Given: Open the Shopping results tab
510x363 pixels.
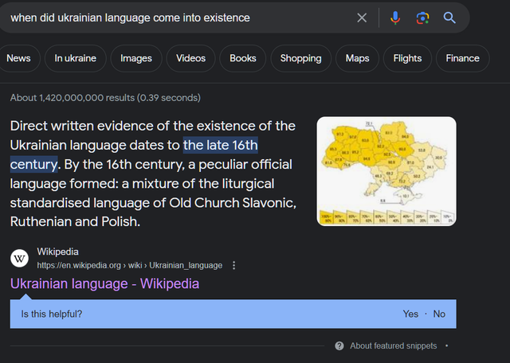Looking at the screenshot, I should click(x=301, y=58).
